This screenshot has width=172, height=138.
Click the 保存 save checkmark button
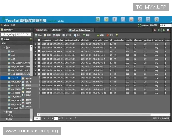tap(101, 35)
